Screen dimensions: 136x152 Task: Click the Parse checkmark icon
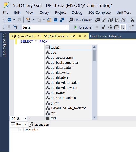click(103, 27)
